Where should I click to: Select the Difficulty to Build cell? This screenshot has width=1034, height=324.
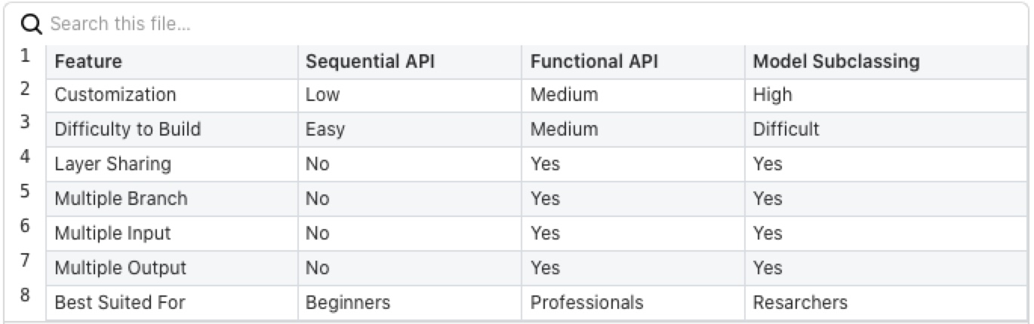(172, 130)
